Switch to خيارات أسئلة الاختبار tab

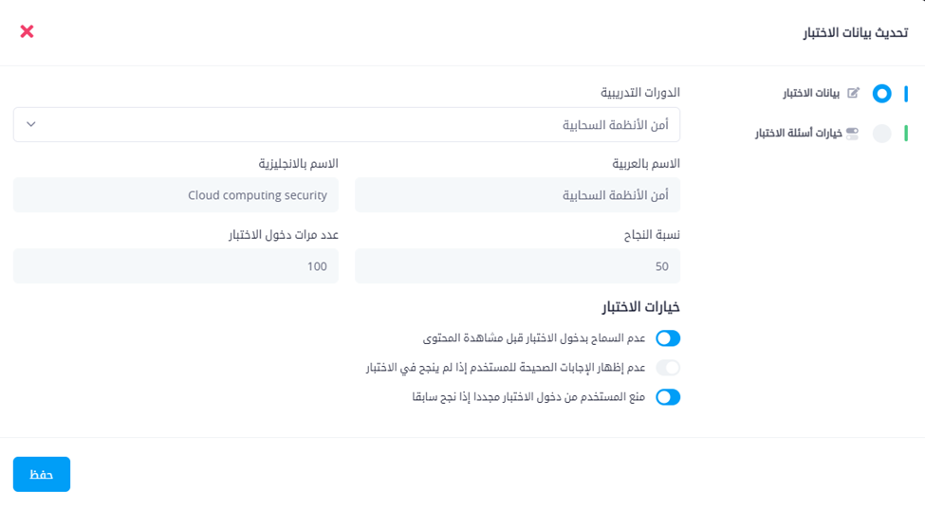(x=798, y=134)
